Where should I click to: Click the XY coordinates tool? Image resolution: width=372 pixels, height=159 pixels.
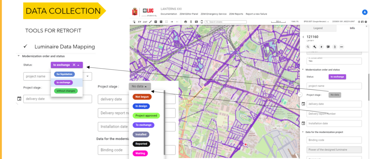pos(139,22)
